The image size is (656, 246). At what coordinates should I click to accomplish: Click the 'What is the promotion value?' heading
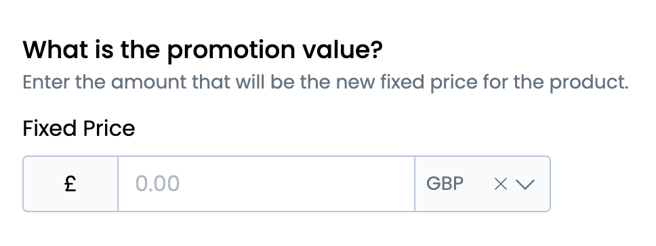tap(203, 50)
